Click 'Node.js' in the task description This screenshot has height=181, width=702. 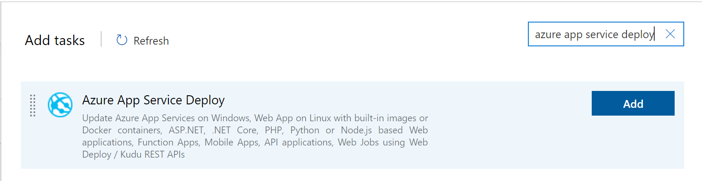pyautogui.click(x=356, y=130)
